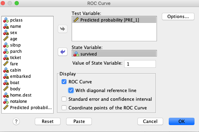This screenshot has height=132, width=199.
Task: Click the Paste button
Action: point(79,121)
